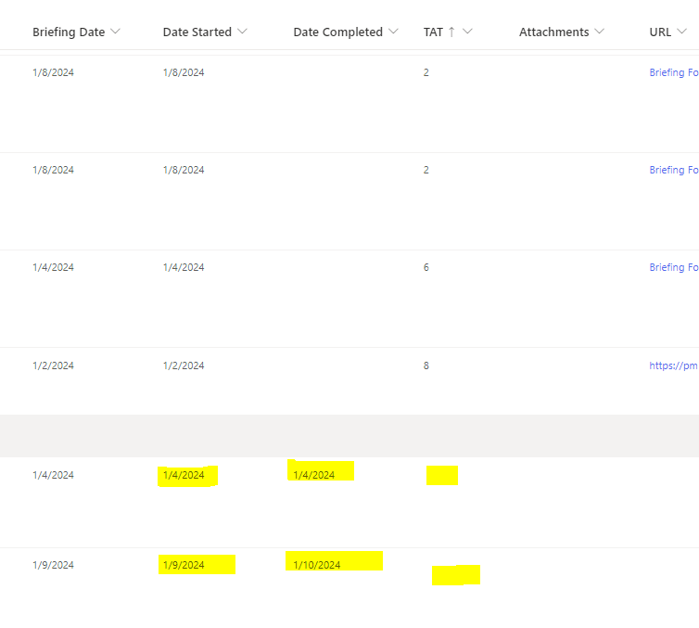Select Date Started 1/8/2024 in second row
The image size is (699, 628).
click(184, 170)
